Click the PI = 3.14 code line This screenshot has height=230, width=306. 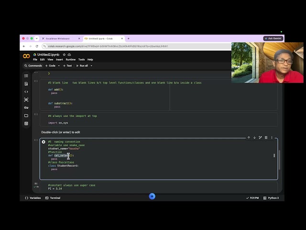[x=55, y=189]
